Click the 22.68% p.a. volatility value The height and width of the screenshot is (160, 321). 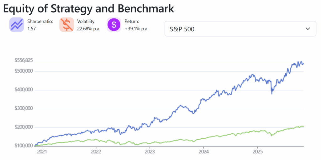89,28
